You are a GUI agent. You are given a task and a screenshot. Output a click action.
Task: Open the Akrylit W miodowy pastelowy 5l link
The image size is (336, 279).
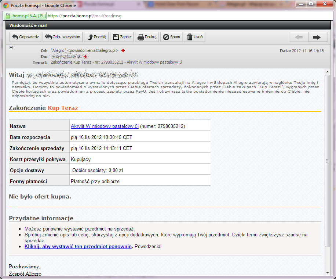[105, 126]
